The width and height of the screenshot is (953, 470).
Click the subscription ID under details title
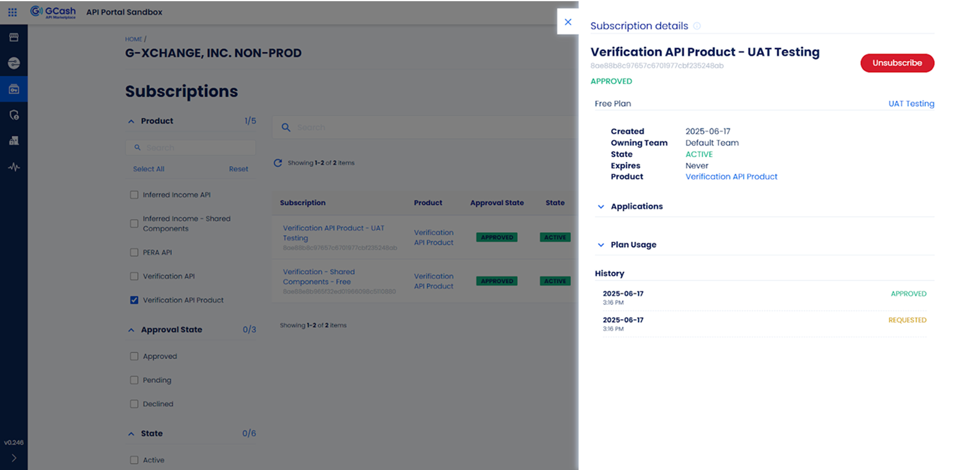pyautogui.click(x=657, y=66)
